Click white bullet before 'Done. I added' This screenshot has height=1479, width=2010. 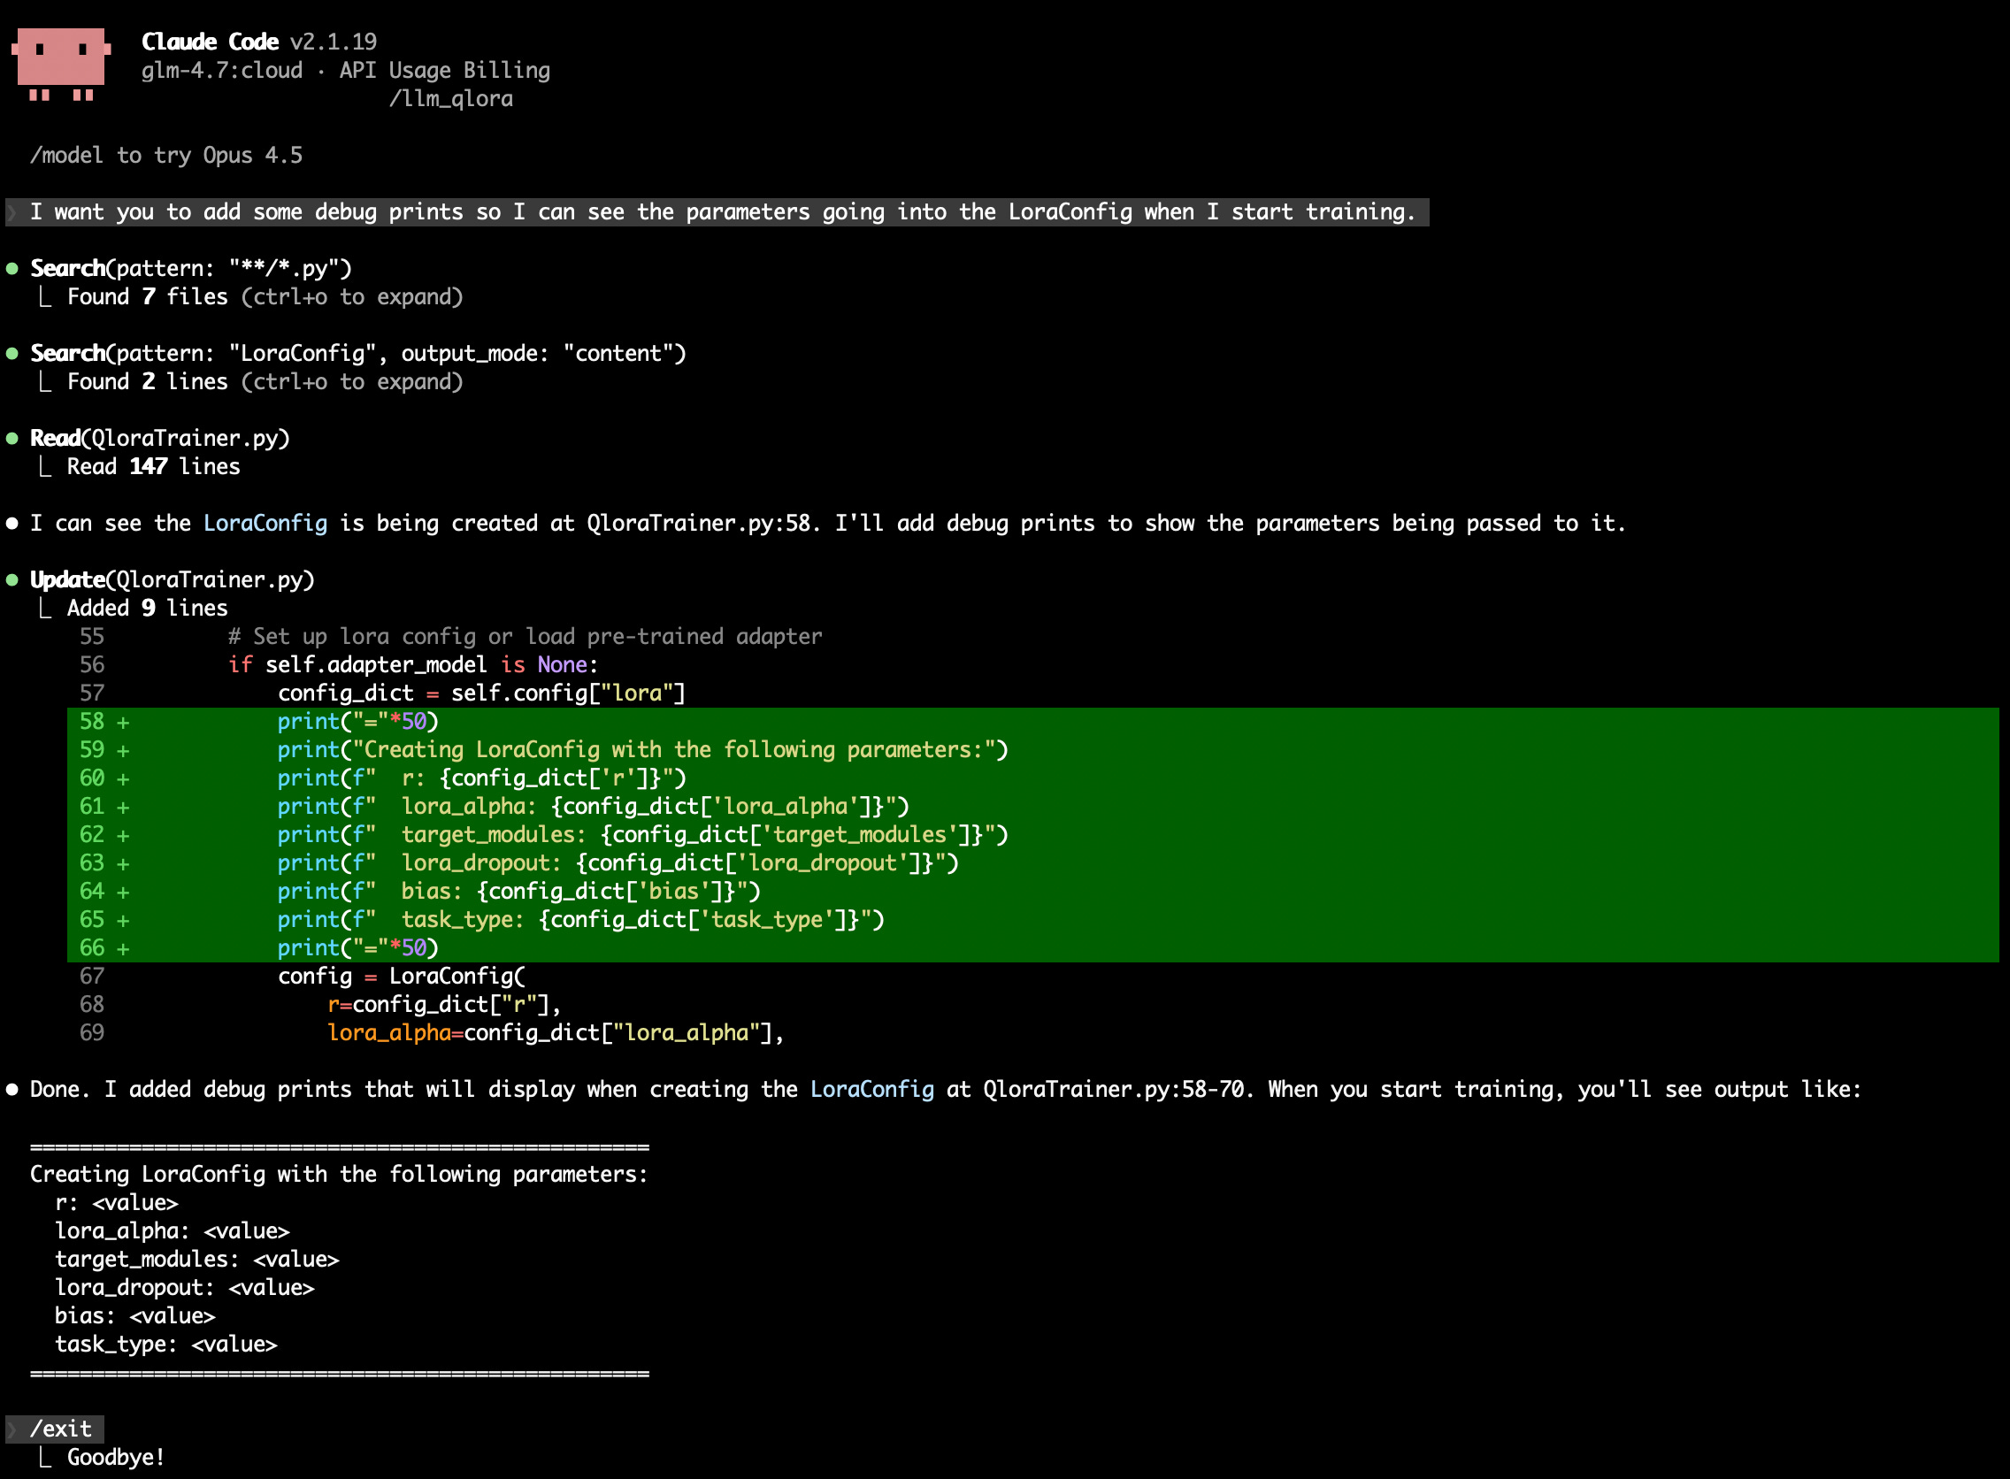12,1090
